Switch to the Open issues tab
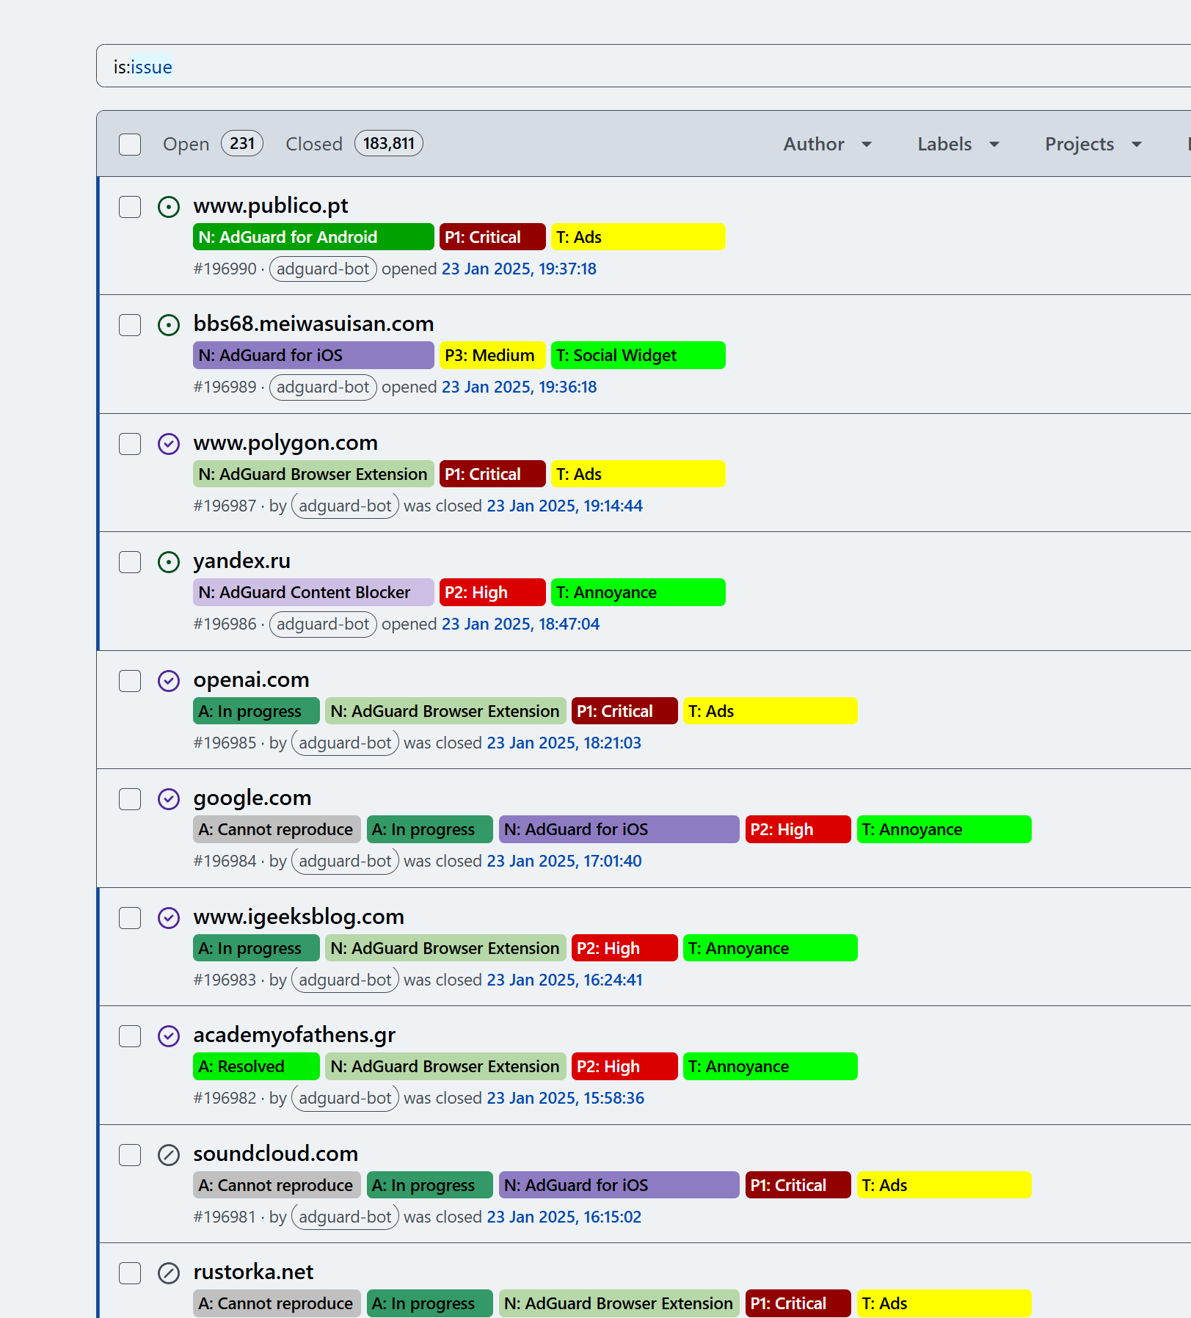 (213, 144)
